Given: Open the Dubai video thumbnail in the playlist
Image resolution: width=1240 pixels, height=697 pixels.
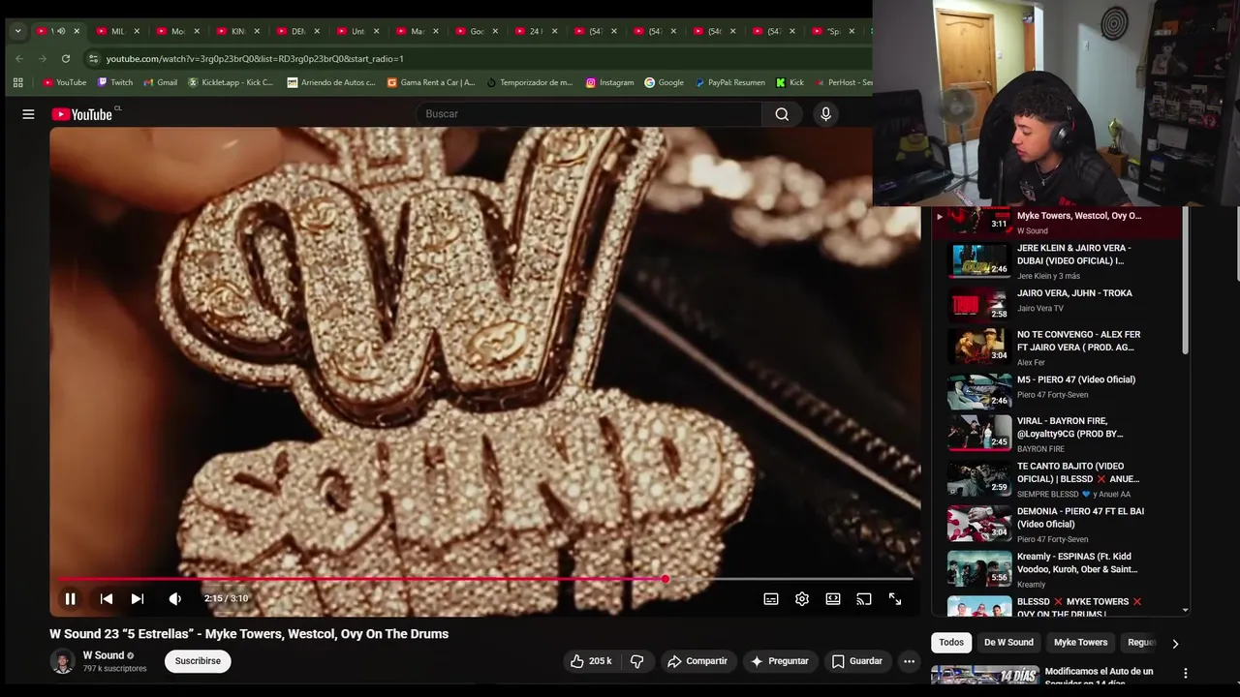Looking at the screenshot, I should 979,260.
